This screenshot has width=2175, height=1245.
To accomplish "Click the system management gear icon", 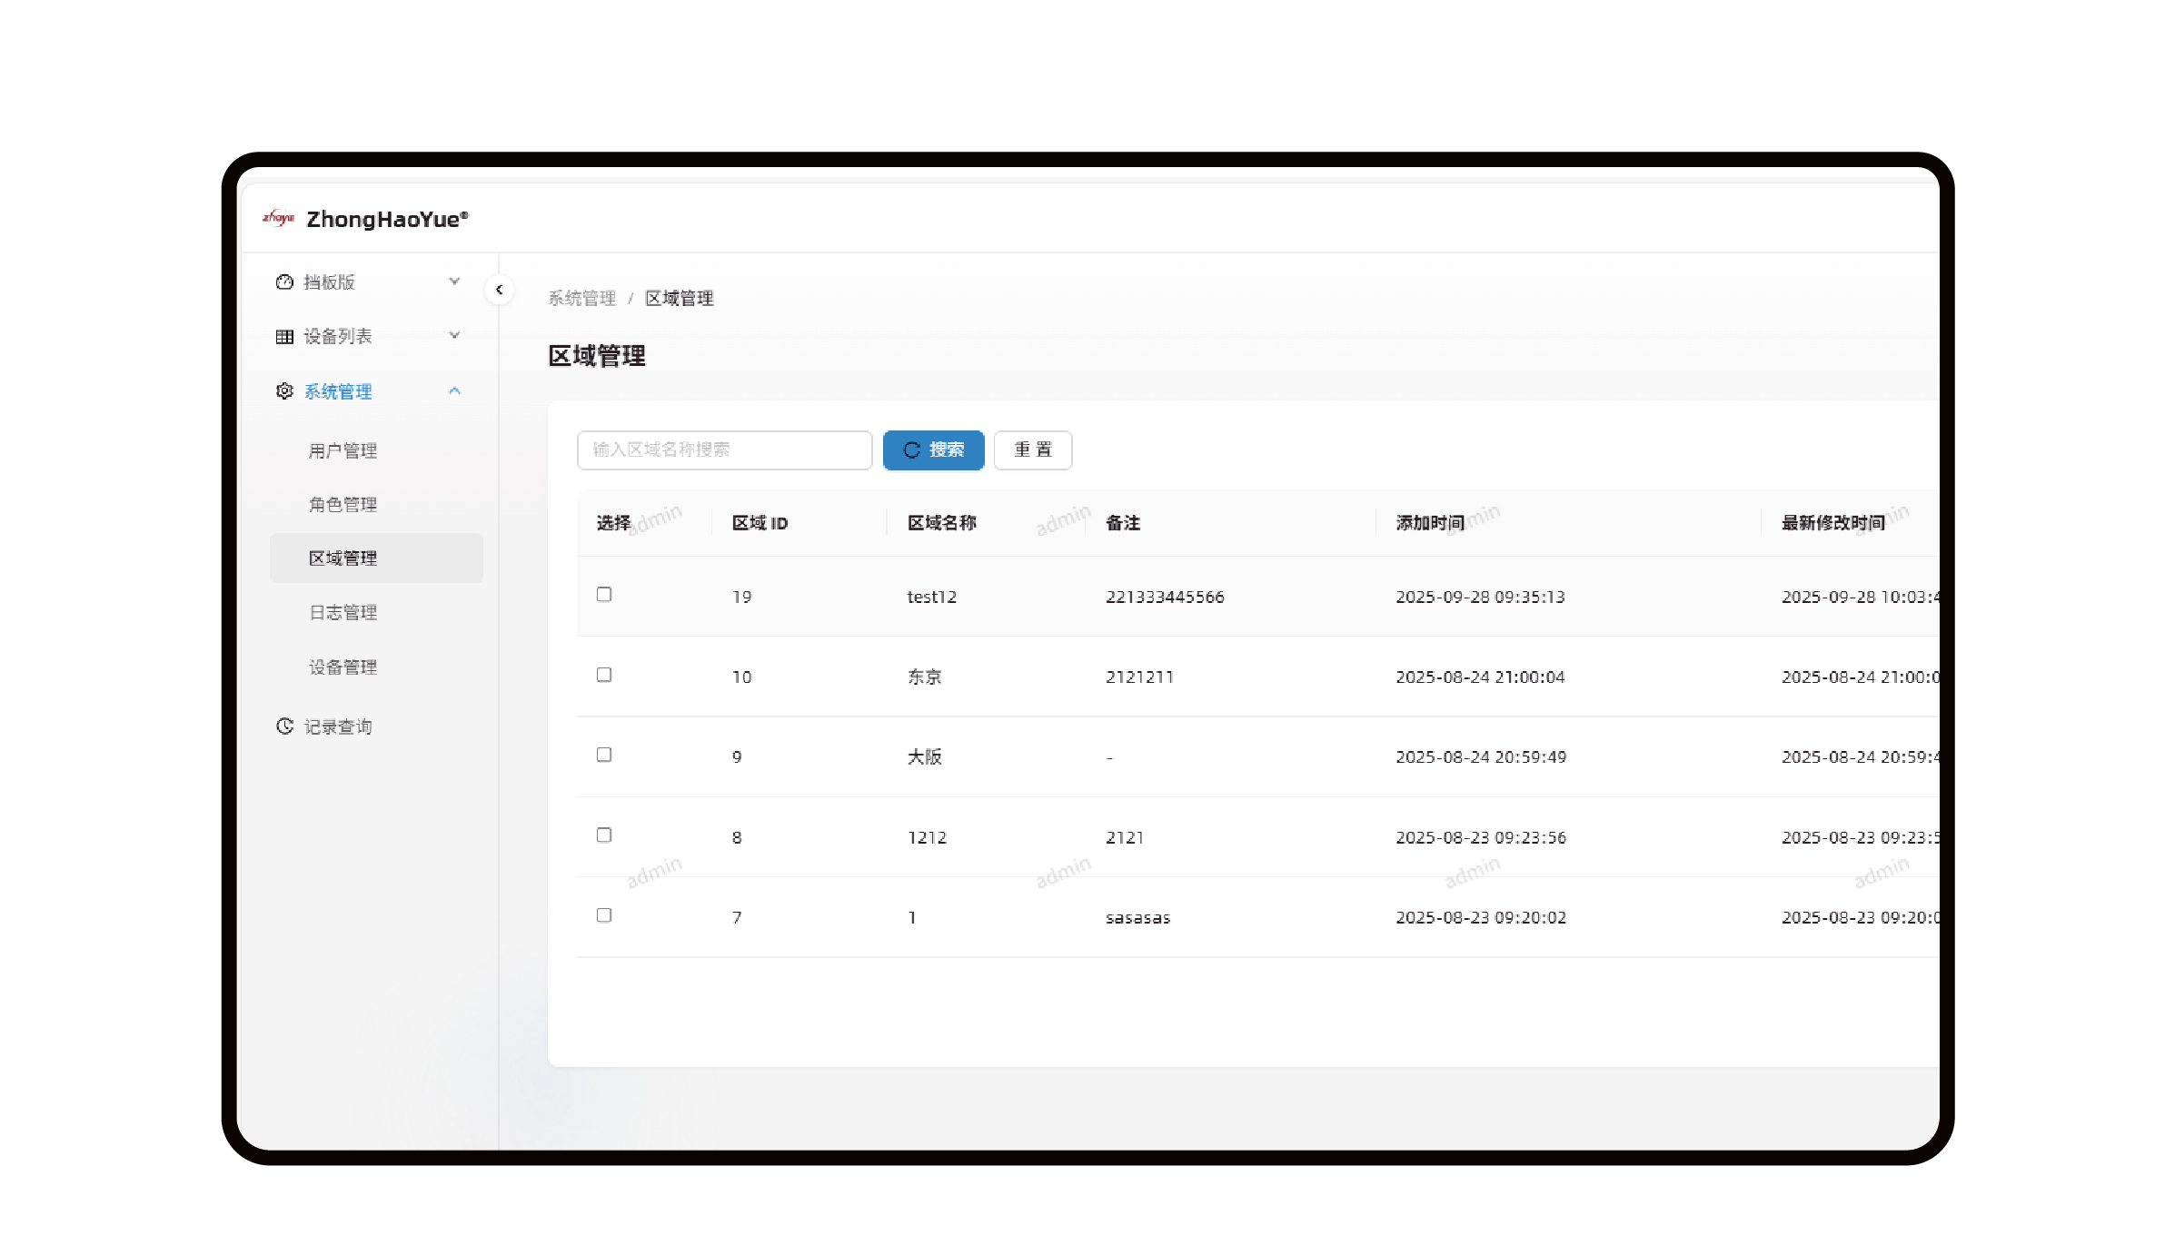I will [284, 391].
